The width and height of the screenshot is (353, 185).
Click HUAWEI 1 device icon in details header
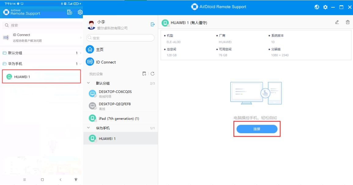tap(165, 23)
